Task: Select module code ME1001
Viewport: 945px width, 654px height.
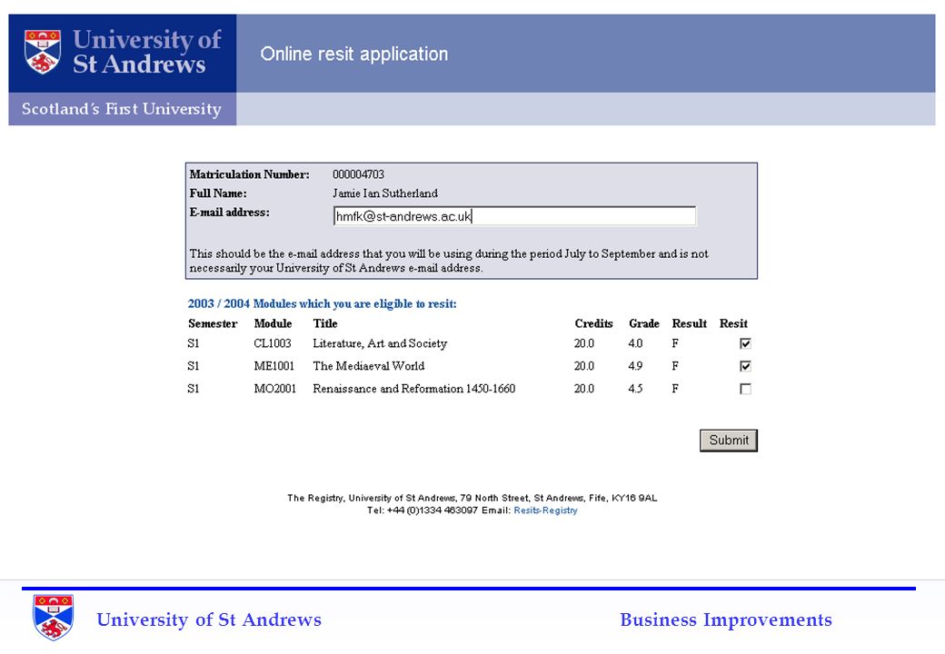Action: click(x=274, y=366)
